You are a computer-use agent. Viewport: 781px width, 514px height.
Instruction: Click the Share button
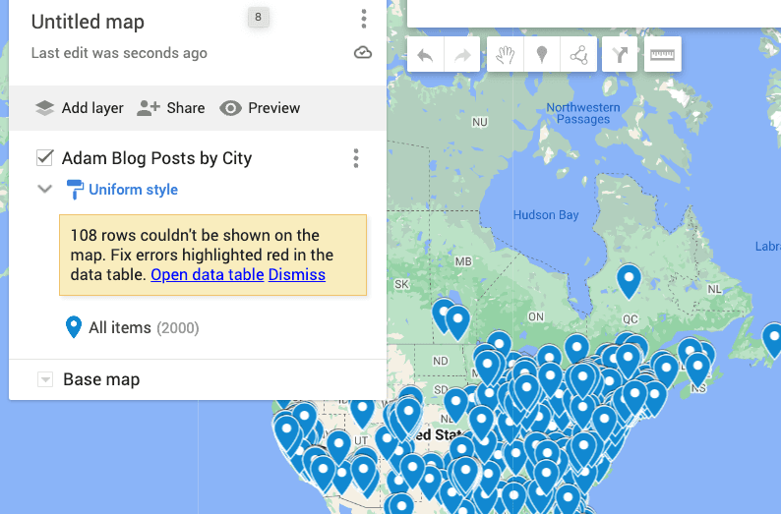point(171,108)
